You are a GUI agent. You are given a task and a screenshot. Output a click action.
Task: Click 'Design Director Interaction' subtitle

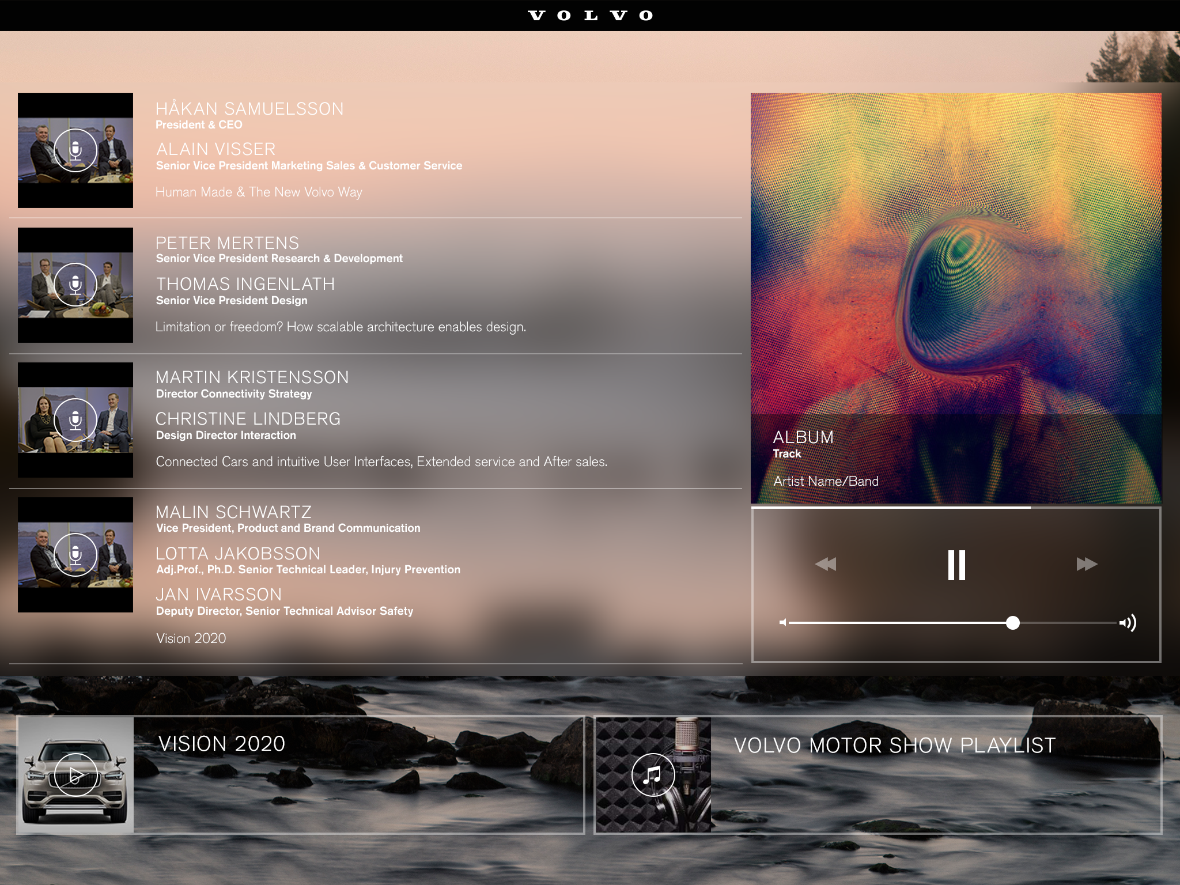click(x=226, y=436)
